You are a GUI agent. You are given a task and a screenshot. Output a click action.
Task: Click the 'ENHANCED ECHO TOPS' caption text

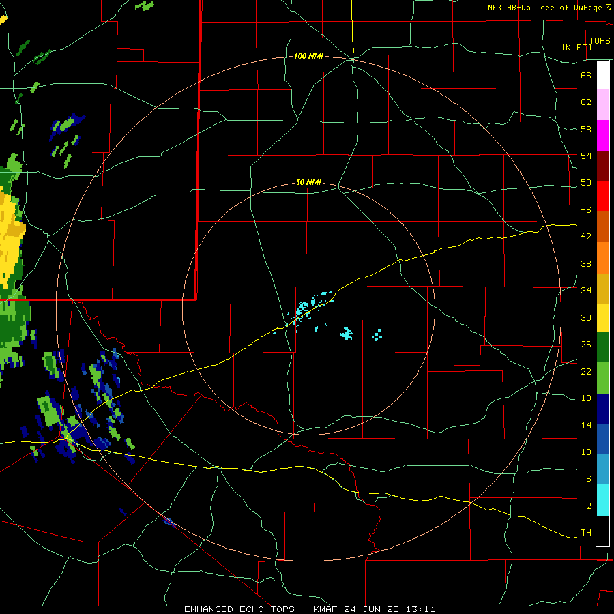point(239,609)
